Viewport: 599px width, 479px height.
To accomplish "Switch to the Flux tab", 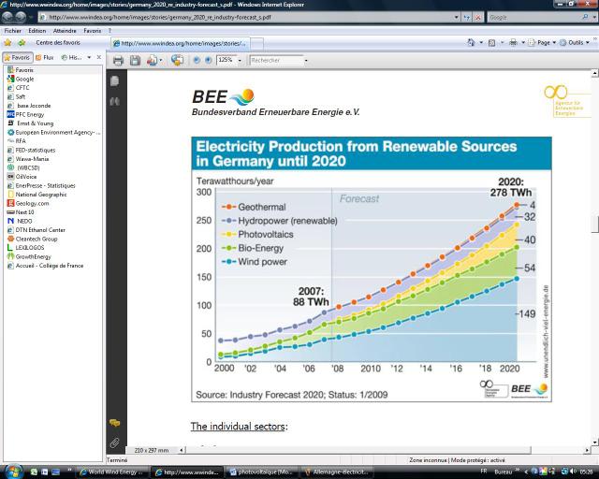I will pos(46,57).
